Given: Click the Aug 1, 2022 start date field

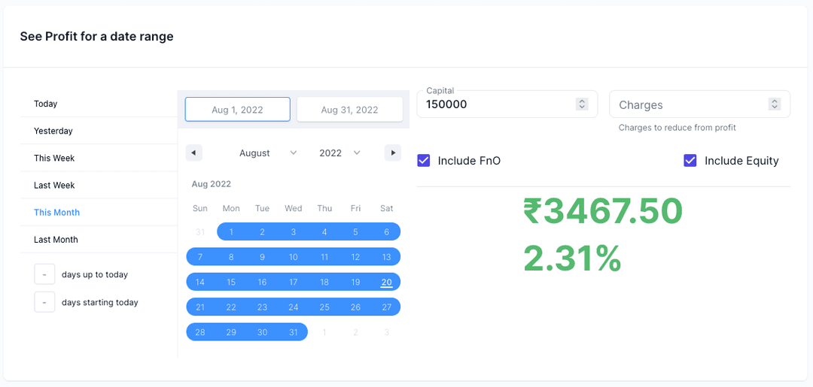Looking at the screenshot, I should 238,110.
